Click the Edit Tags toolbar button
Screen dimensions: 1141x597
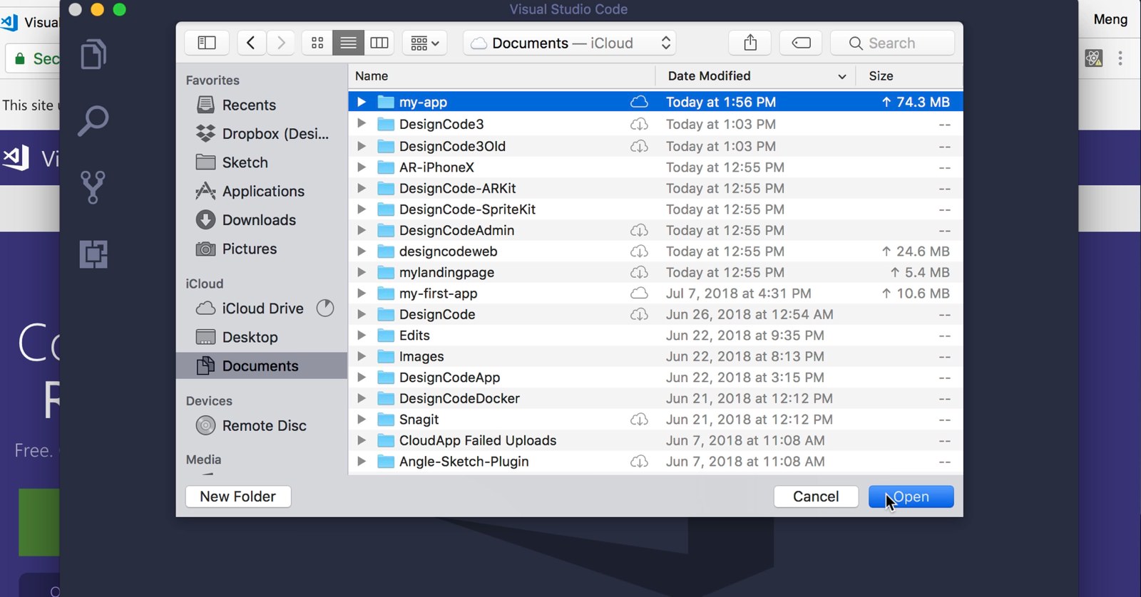tap(801, 43)
